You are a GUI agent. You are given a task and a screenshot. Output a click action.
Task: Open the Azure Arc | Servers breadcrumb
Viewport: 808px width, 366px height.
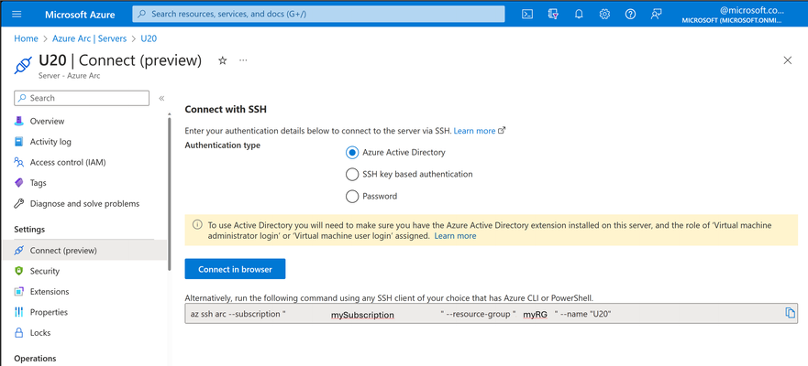pos(90,38)
